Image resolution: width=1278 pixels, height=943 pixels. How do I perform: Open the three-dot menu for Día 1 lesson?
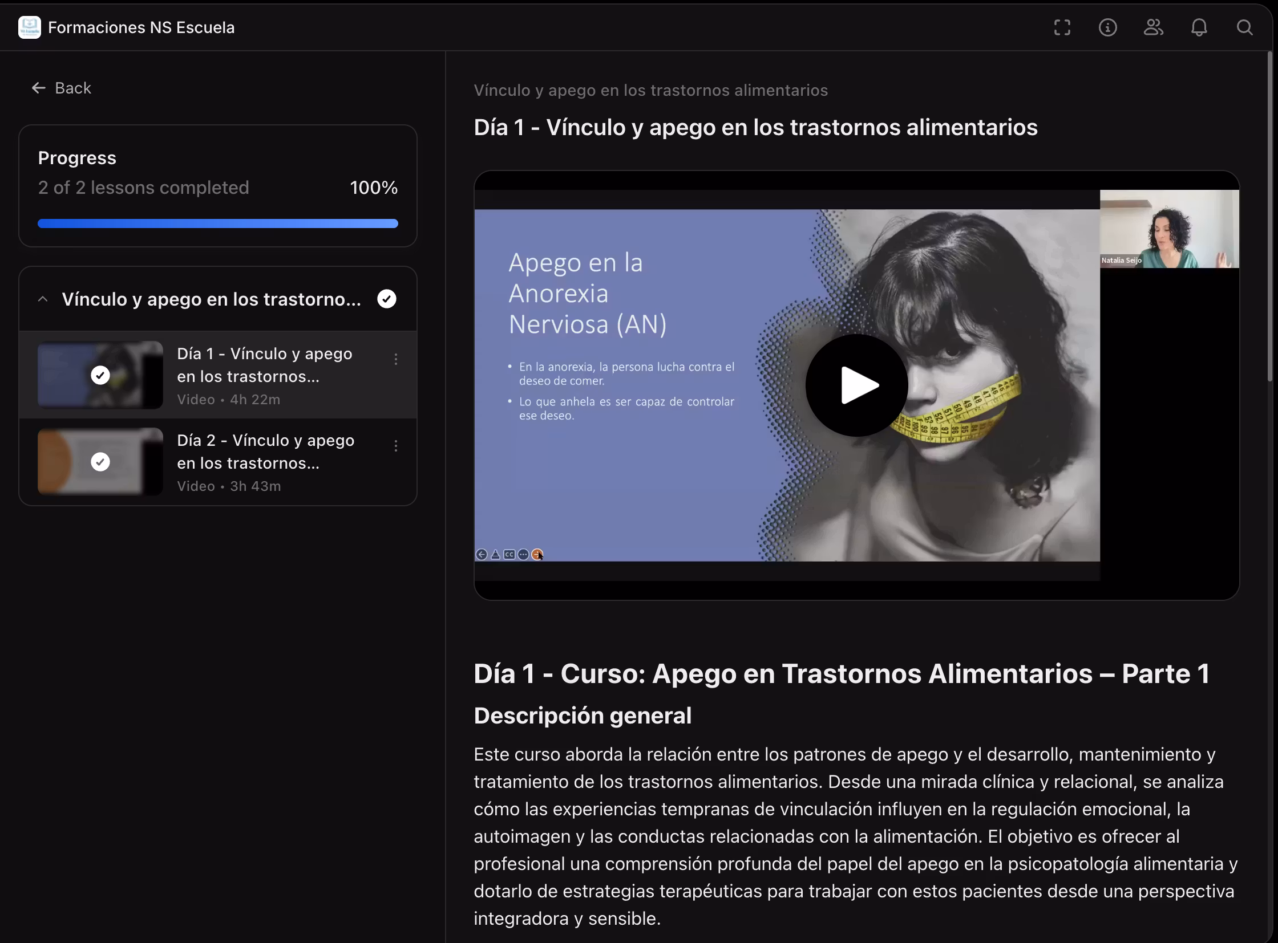(x=395, y=359)
